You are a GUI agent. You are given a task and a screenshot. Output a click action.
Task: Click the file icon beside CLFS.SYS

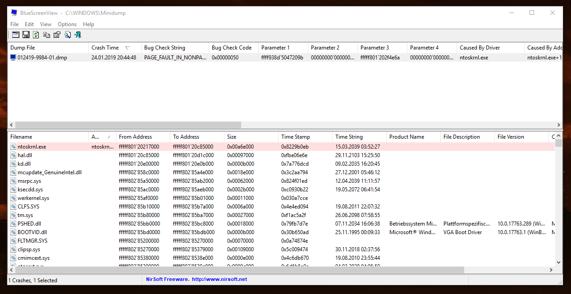(14, 207)
